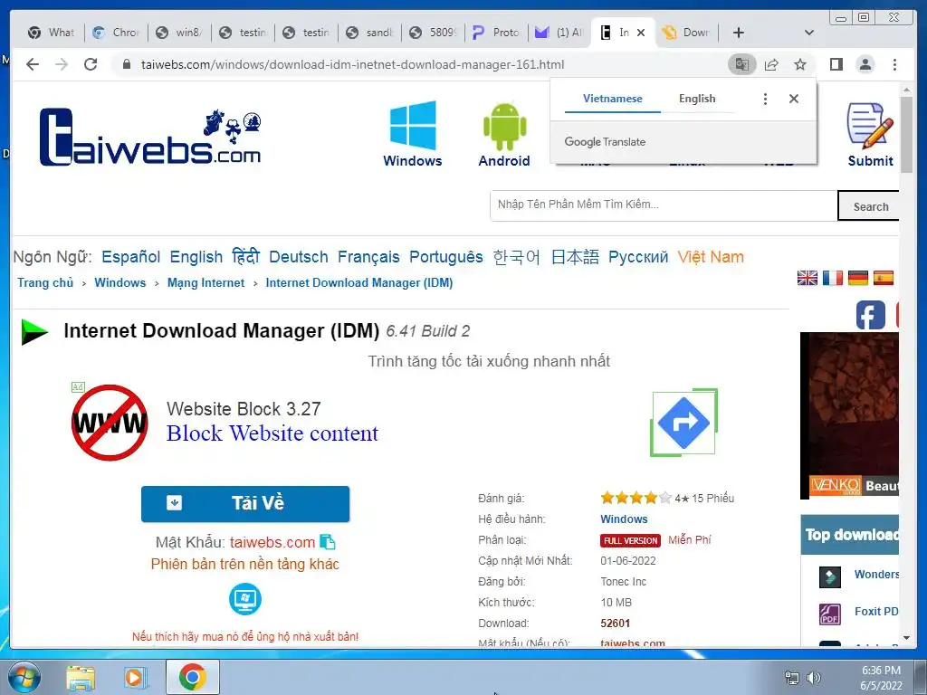Click Wonders top download entry
This screenshot has height=695, width=927.
(x=858, y=575)
